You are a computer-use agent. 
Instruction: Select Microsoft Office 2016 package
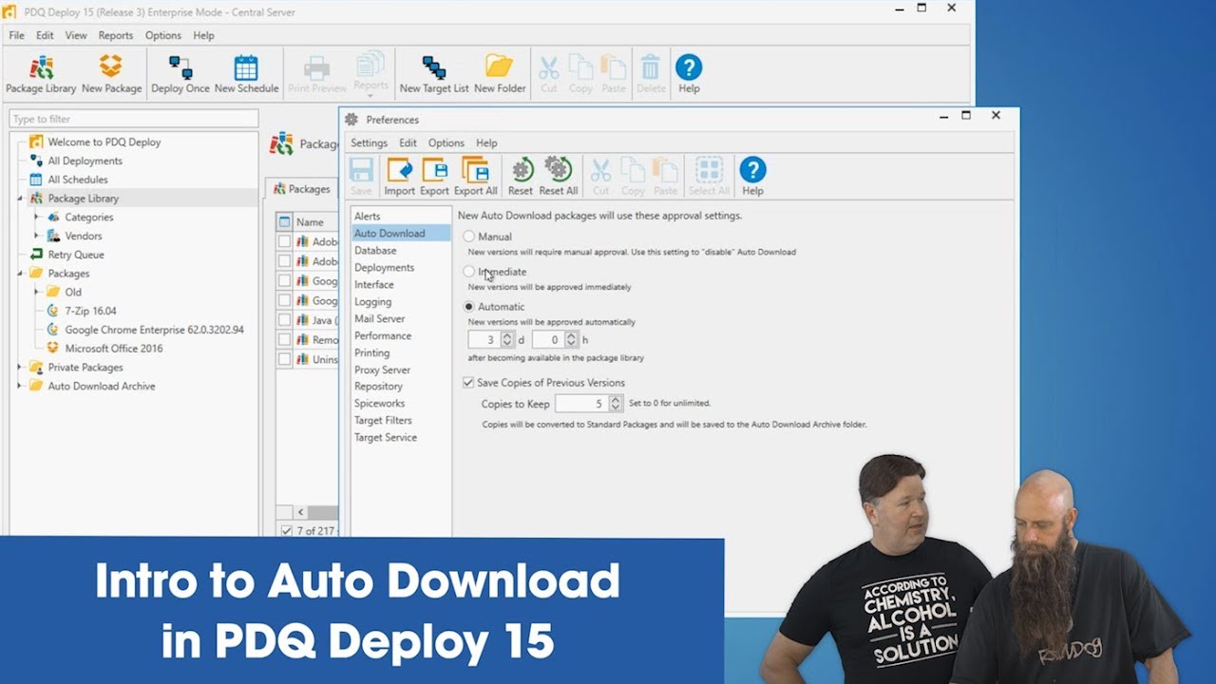coord(113,349)
